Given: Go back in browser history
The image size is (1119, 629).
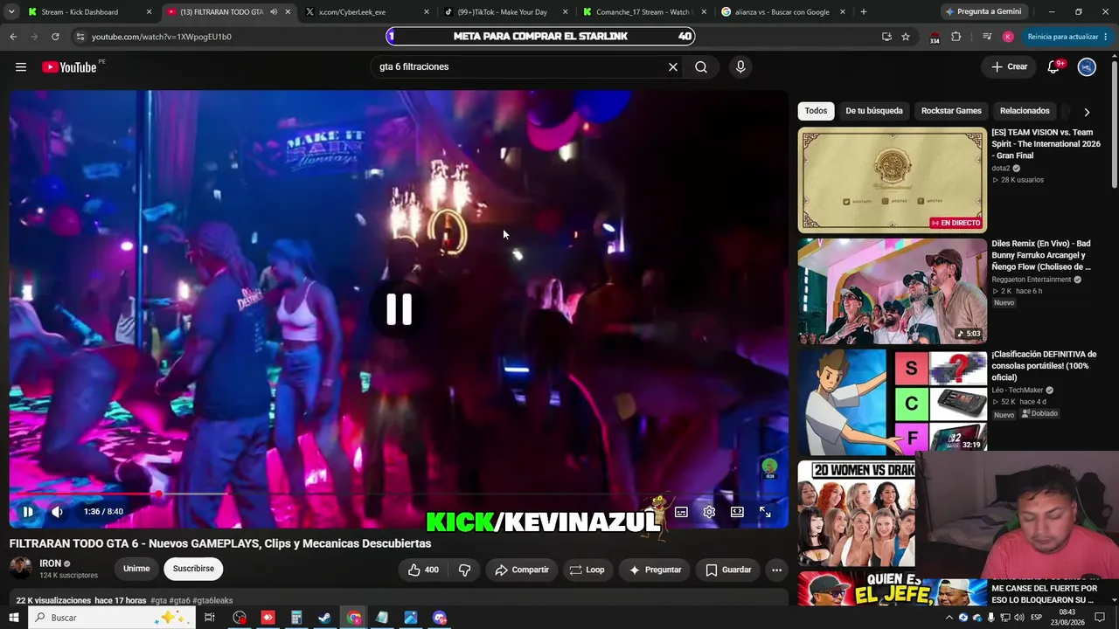Looking at the screenshot, I should 13,37.
